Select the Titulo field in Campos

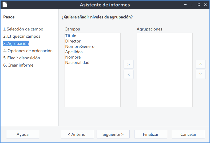click(x=71, y=36)
